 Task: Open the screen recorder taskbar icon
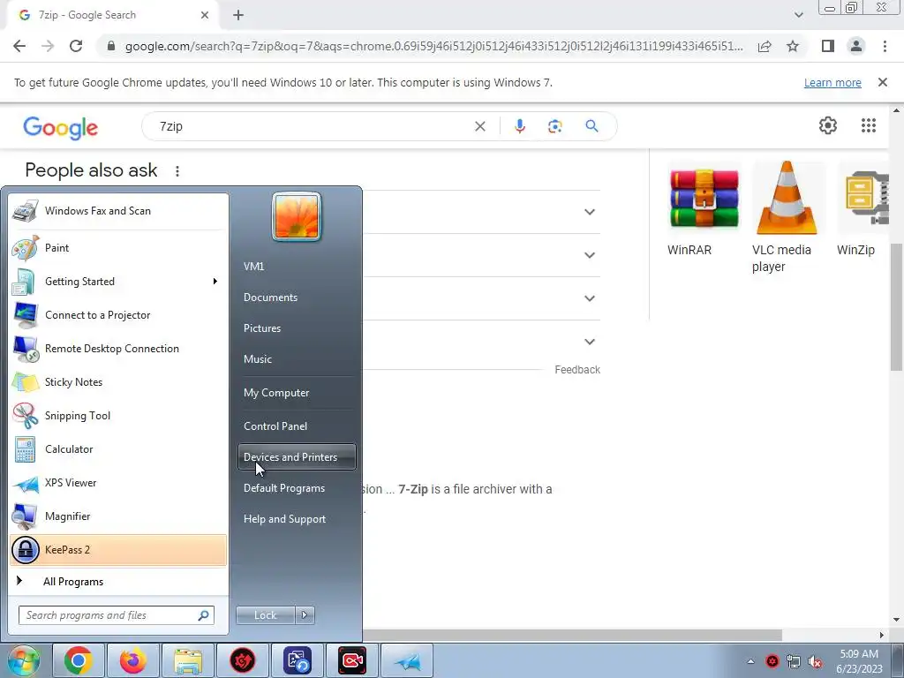(351, 660)
